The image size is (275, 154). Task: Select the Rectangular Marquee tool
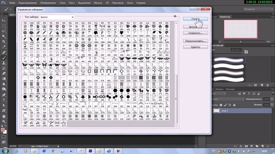click(x=4, y=26)
